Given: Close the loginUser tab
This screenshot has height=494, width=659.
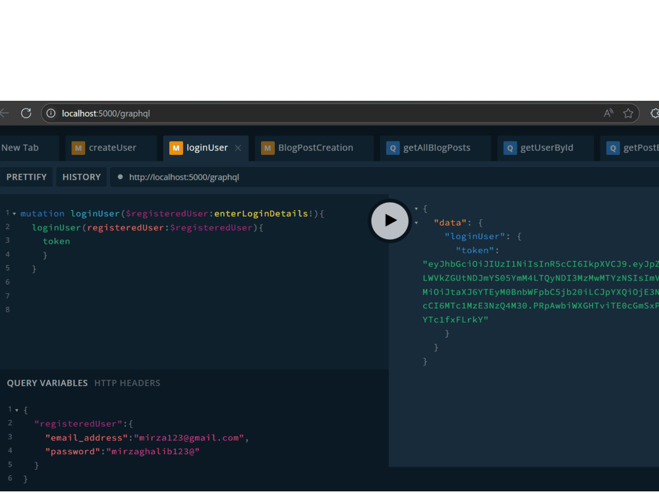Looking at the screenshot, I should tap(238, 148).
